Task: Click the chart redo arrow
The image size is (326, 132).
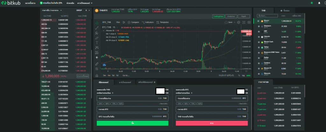Action: pyautogui.click(x=176, y=22)
